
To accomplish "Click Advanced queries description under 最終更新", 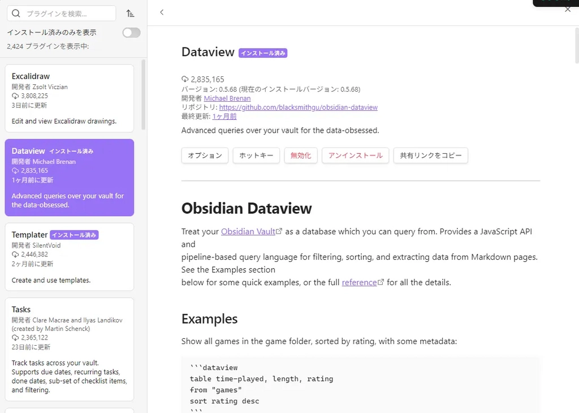I will 280,130.
